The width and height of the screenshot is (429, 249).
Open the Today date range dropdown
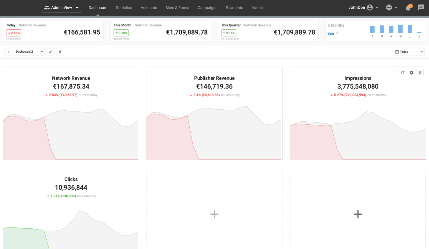click(x=409, y=52)
